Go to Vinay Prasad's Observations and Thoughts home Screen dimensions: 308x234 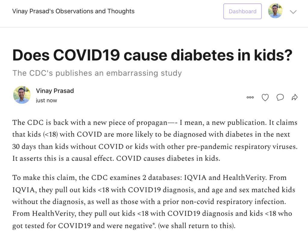[73, 11]
